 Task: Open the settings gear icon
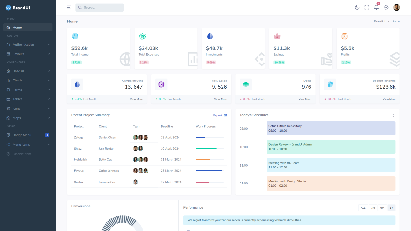(x=386, y=7)
